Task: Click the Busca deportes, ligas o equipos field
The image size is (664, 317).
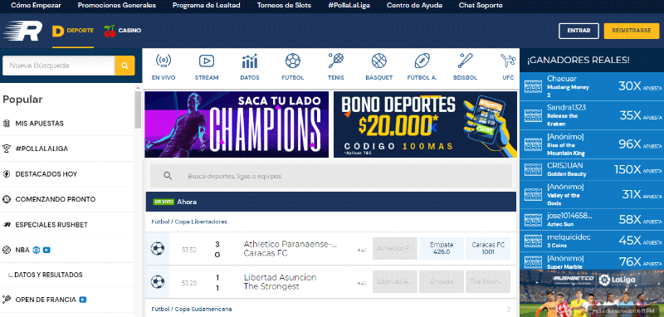Action: 330,176
